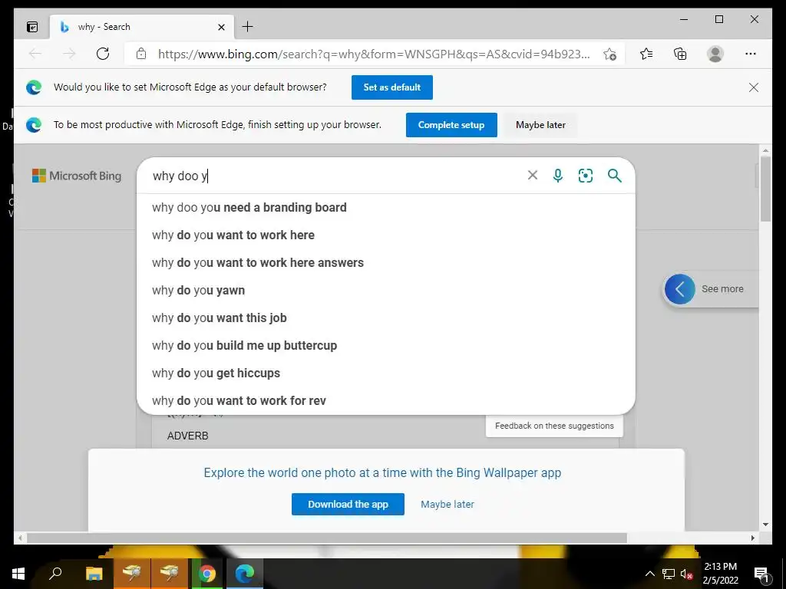Click the network status tray icon
786x589 pixels.
669,574
